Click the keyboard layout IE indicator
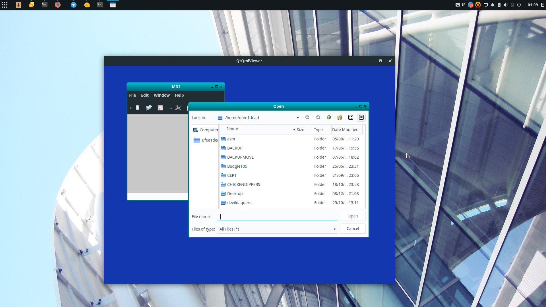This screenshot has width=546, height=307. tap(464, 5)
